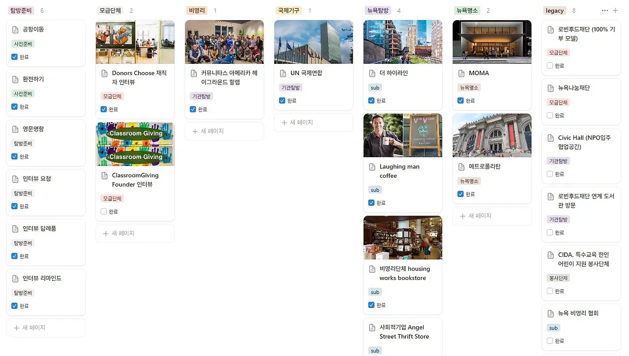The height and width of the screenshot is (356, 629).
Task: Toggle 완료 on the 커뮤니타스 아메리카 card
Action: [193, 110]
